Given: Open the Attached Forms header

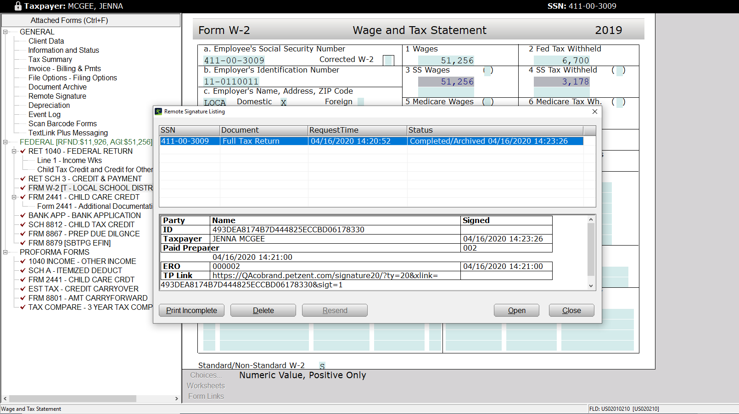Looking at the screenshot, I should coord(91,20).
